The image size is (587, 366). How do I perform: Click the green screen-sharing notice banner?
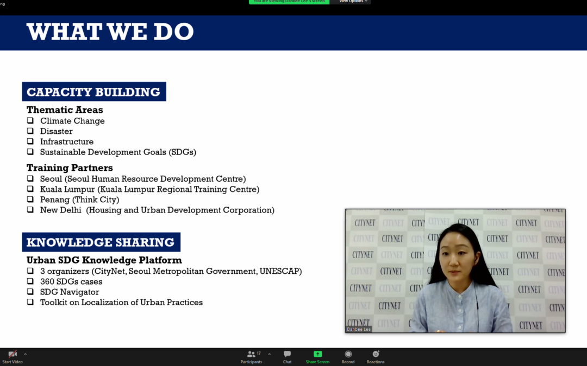[289, 2]
